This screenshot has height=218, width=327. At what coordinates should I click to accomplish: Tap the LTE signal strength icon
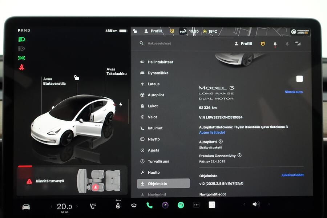pos(298,43)
